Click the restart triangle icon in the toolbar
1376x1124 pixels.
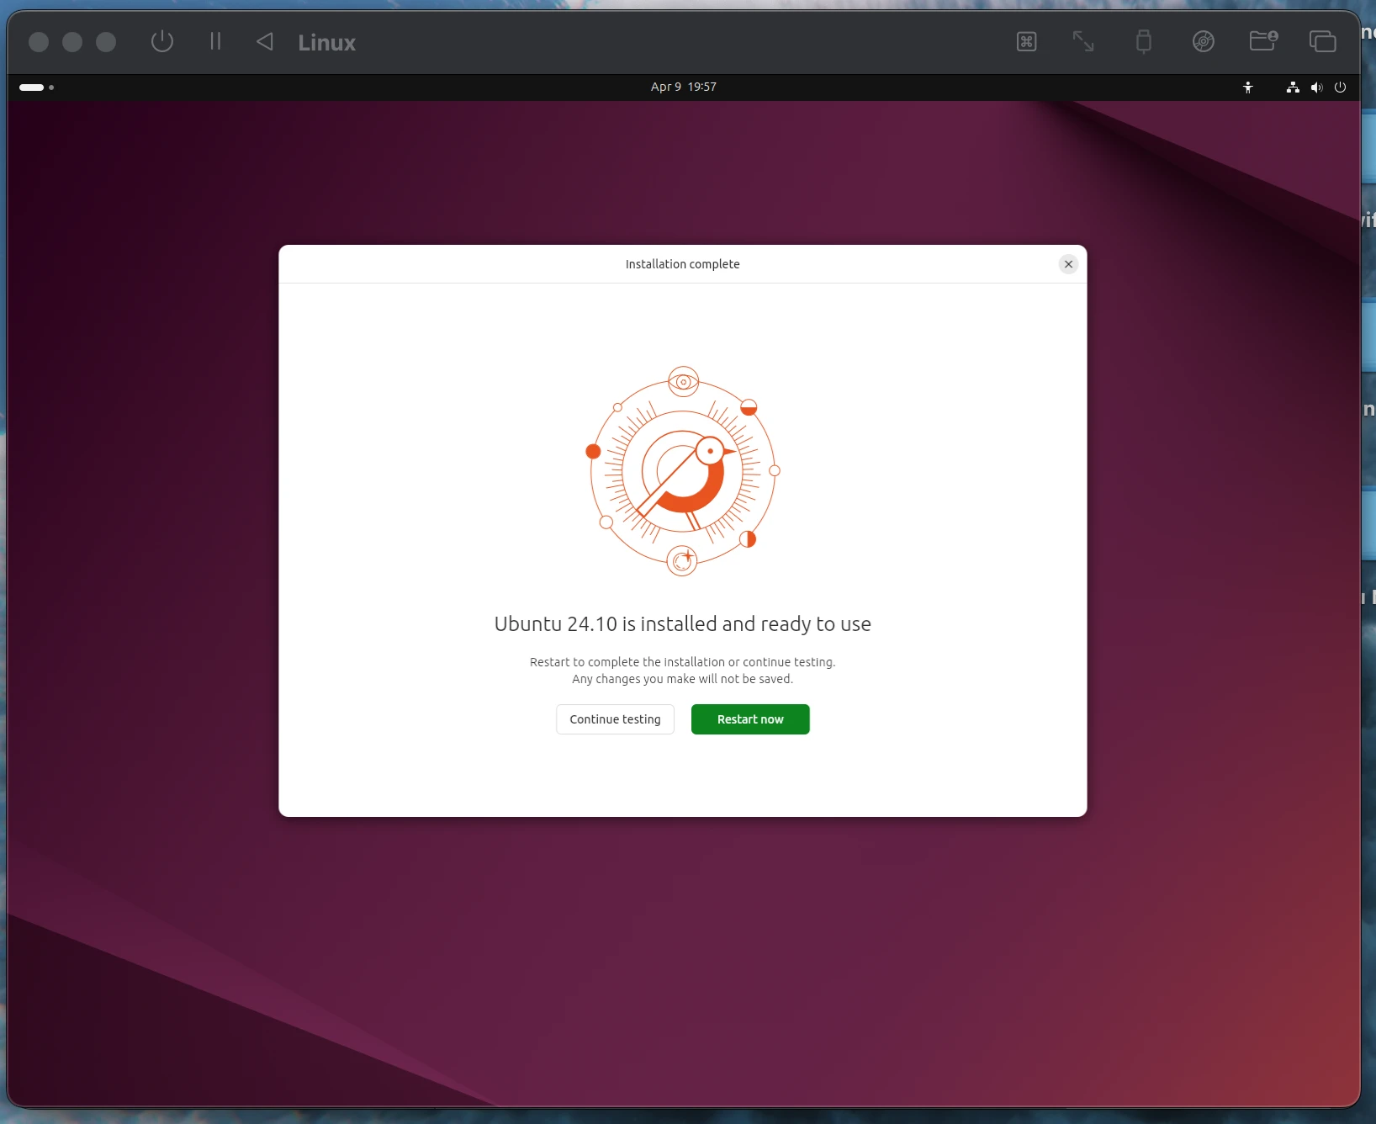tap(265, 41)
